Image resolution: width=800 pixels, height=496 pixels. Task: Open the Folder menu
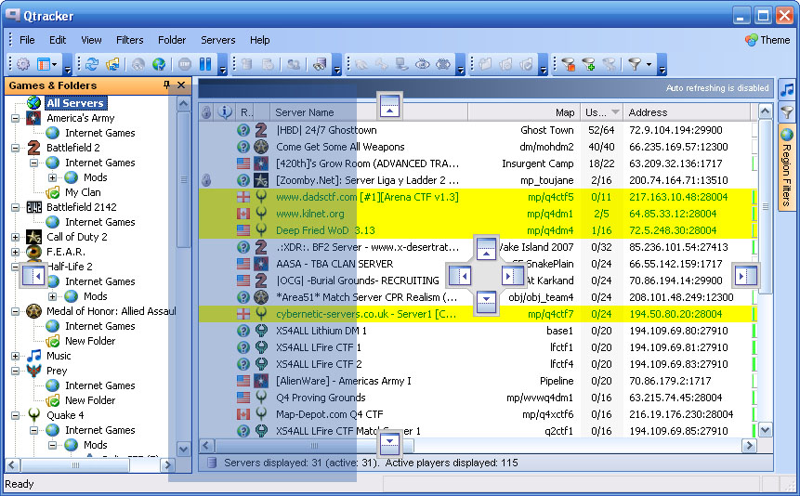point(172,40)
